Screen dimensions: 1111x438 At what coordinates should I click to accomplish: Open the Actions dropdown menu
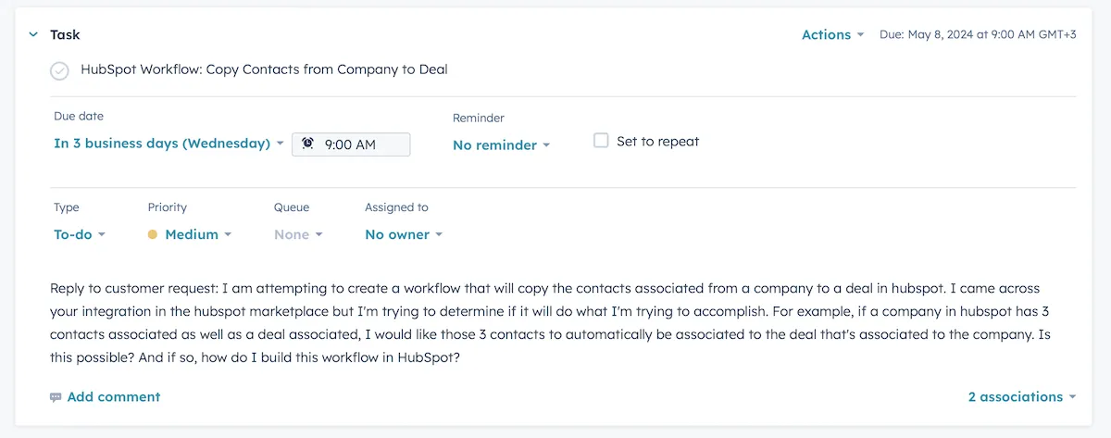pyautogui.click(x=832, y=34)
